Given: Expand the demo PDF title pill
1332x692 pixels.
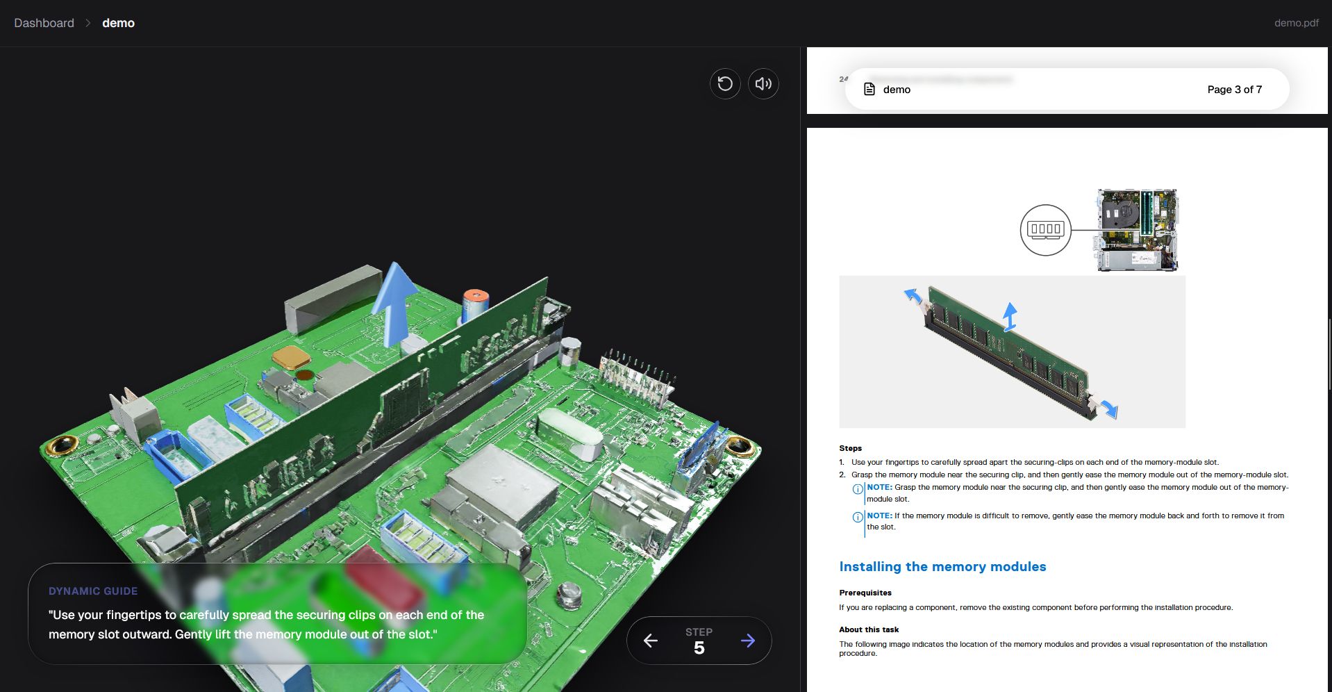Looking at the screenshot, I should pos(895,89).
